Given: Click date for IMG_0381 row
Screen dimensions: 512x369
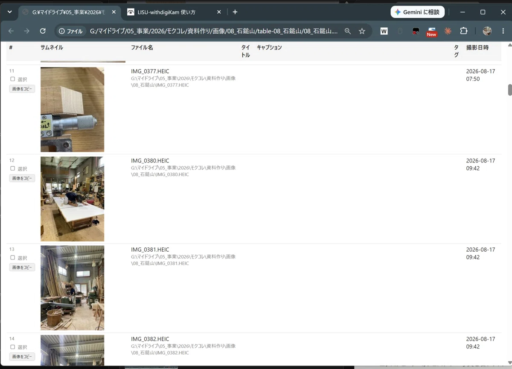Looking at the screenshot, I should tap(480, 253).
